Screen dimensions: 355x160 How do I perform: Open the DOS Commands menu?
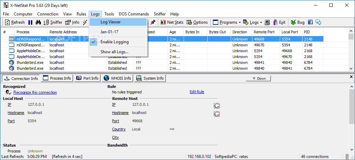click(134, 14)
